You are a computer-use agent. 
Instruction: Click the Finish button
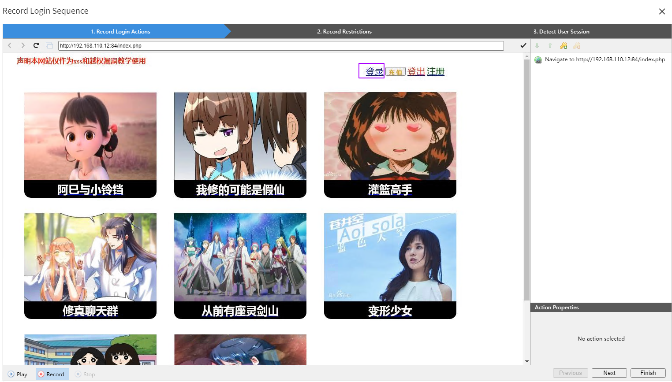point(648,373)
